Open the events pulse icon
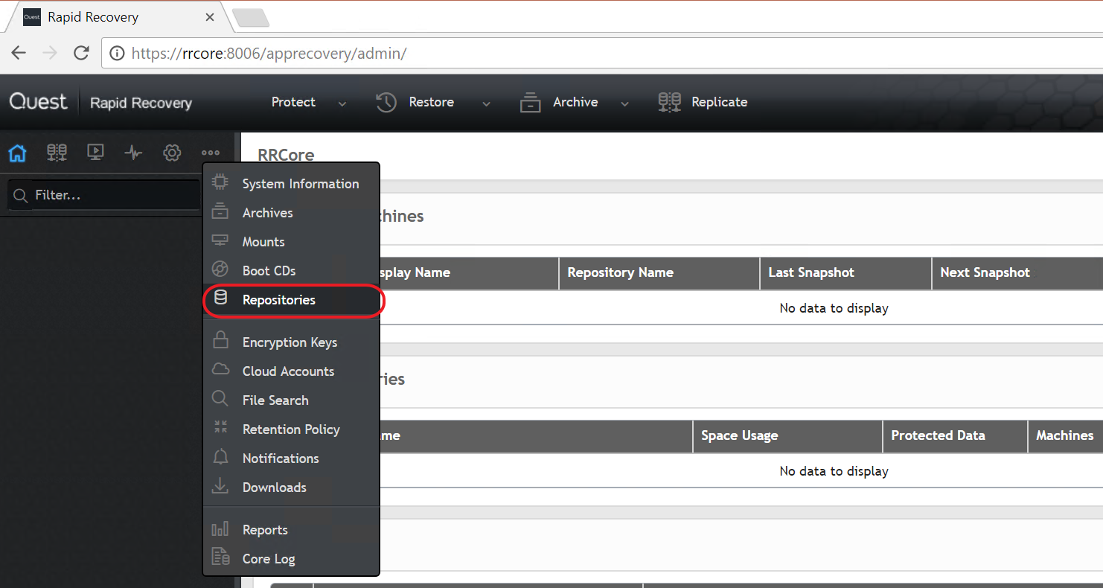Image resolution: width=1103 pixels, height=588 pixels. point(133,153)
